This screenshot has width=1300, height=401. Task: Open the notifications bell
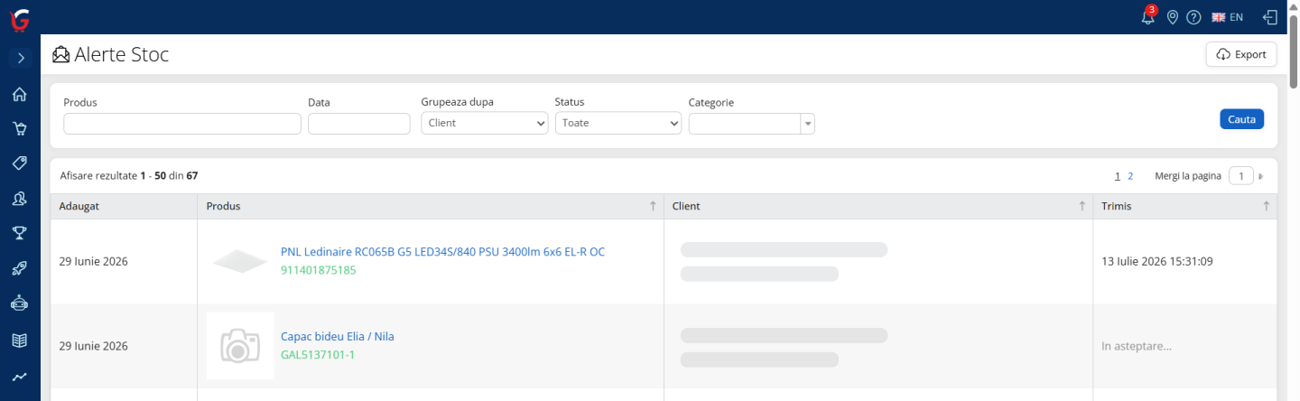pos(1148,16)
